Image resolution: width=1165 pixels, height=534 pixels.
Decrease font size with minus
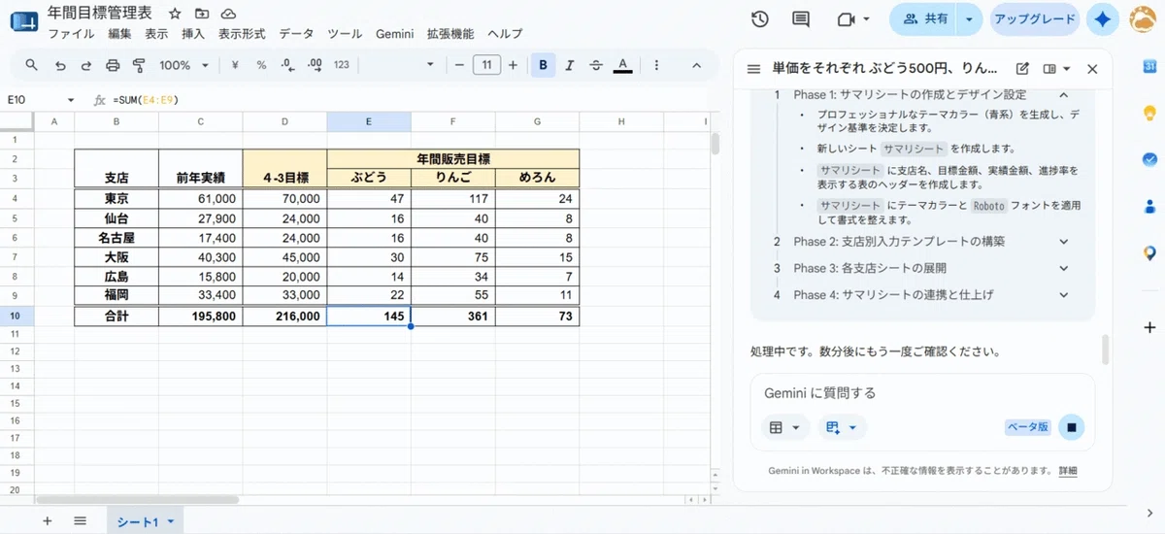point(459,65)
